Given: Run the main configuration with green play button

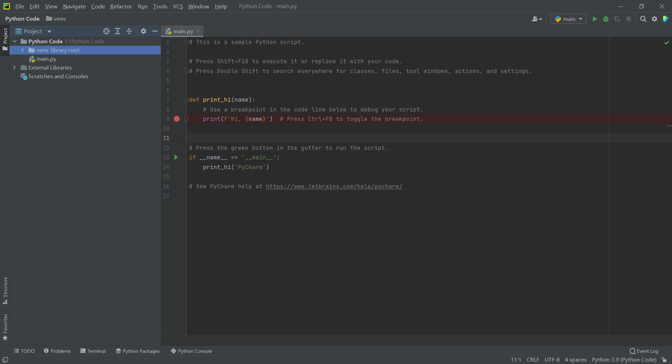Looking at the screenshot, I should (595, 19).
